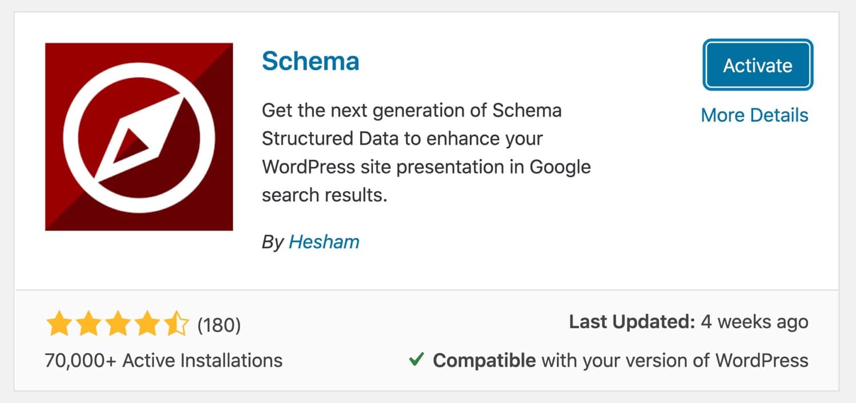Viewport: 856px width, 403px height.
Task: Select the 70,000+ Active Installations text
Action: tap(163, 360)
